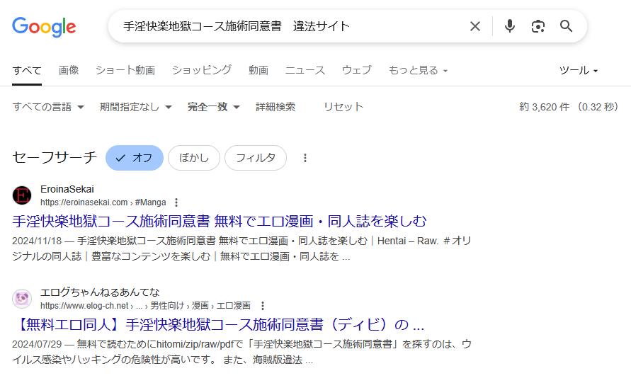Click into the Google search text field
This screenshot has height=383, width=631.
coord(290,27)
